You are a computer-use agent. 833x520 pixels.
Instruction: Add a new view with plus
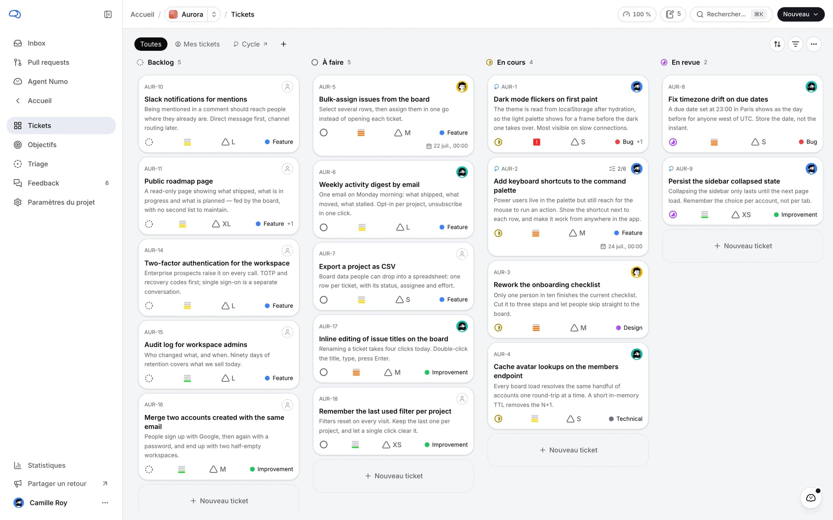point(283,44)
